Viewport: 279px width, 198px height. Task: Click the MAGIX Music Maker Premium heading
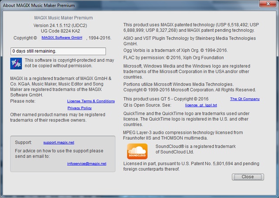click(x=63, y=18)
